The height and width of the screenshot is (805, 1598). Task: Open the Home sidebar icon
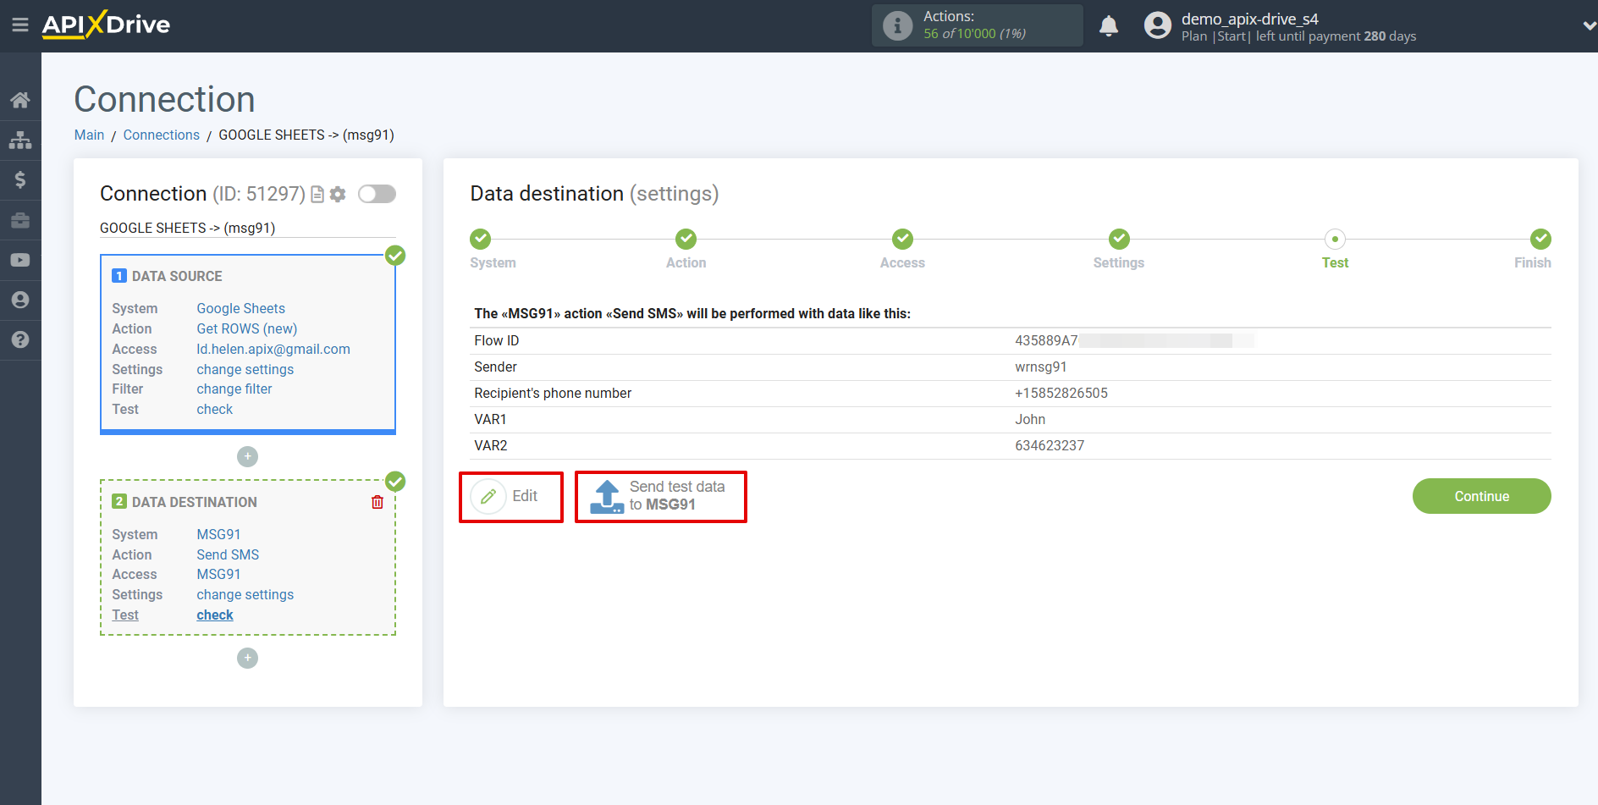[20, 100]
